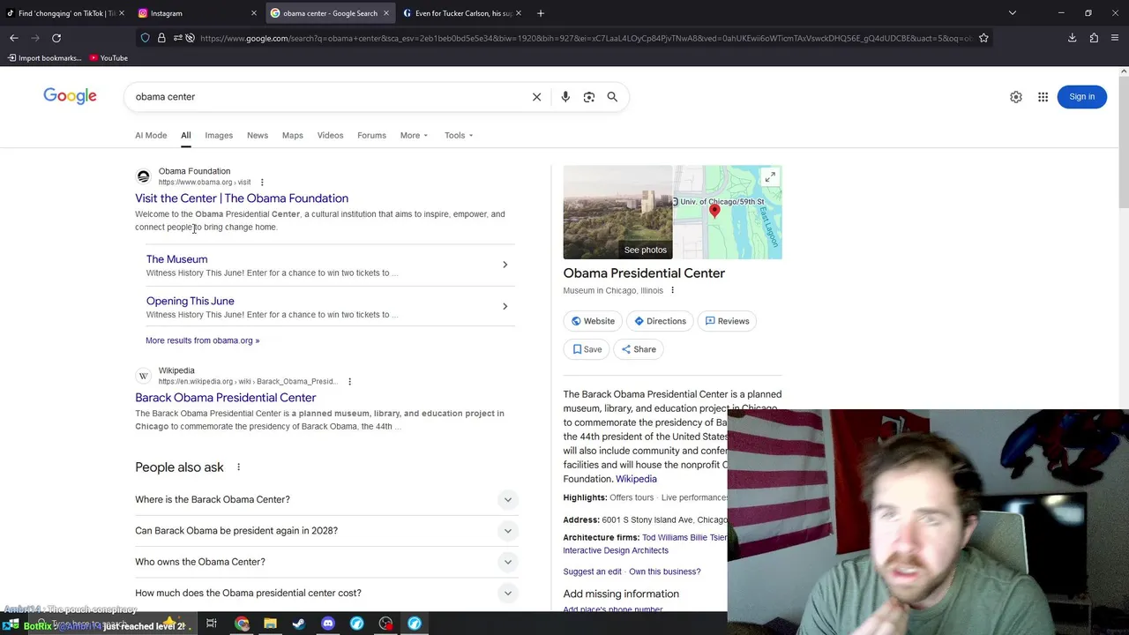Switch to News results tab
This screenshot has width=1129, height=635.
click(x=258, y=136)
